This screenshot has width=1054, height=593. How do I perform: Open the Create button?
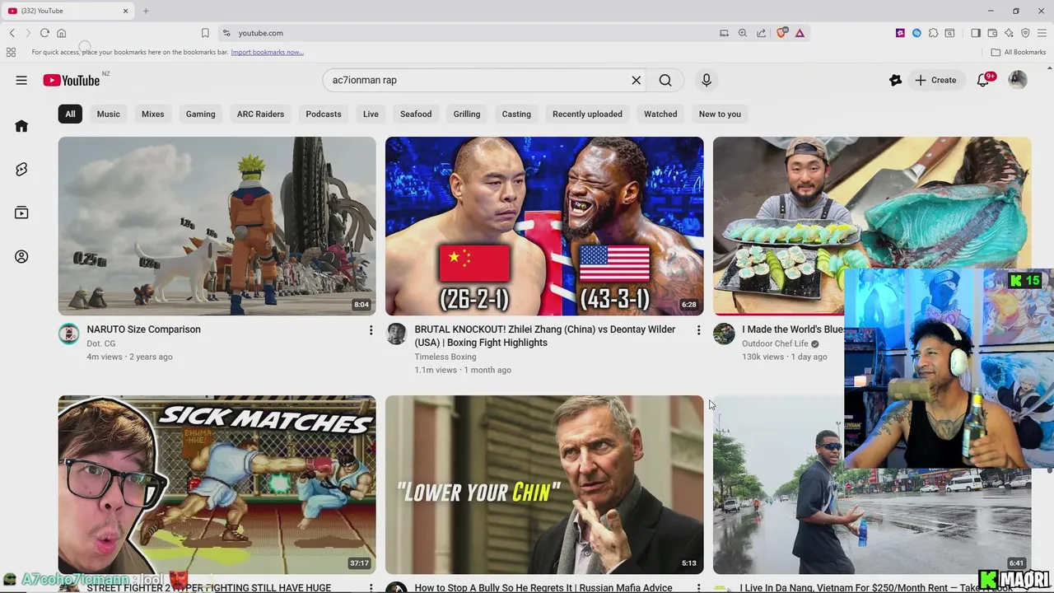(x=935, y=80)
